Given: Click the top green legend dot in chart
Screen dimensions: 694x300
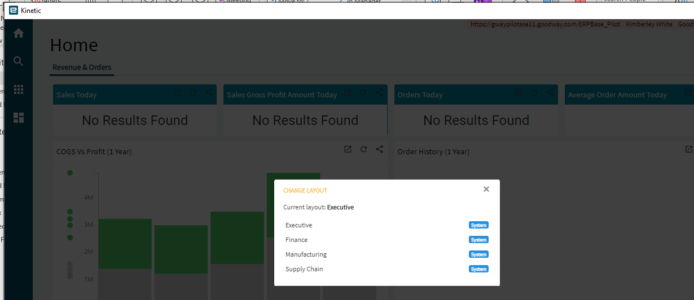Looking at the screenshot, I should click(x=70, y=173).
